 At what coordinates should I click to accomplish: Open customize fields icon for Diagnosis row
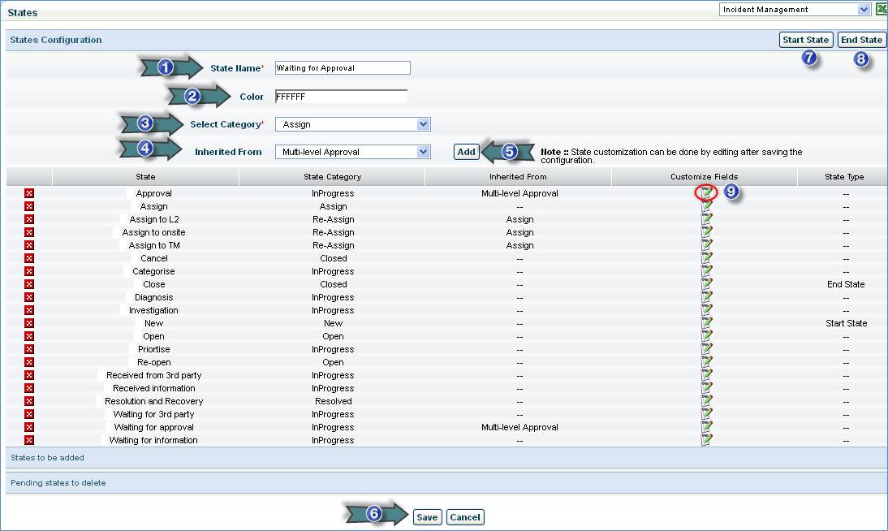(x=706, y=297)
